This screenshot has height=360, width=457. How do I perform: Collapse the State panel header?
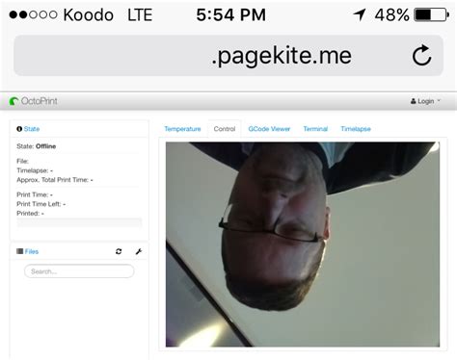32,129
